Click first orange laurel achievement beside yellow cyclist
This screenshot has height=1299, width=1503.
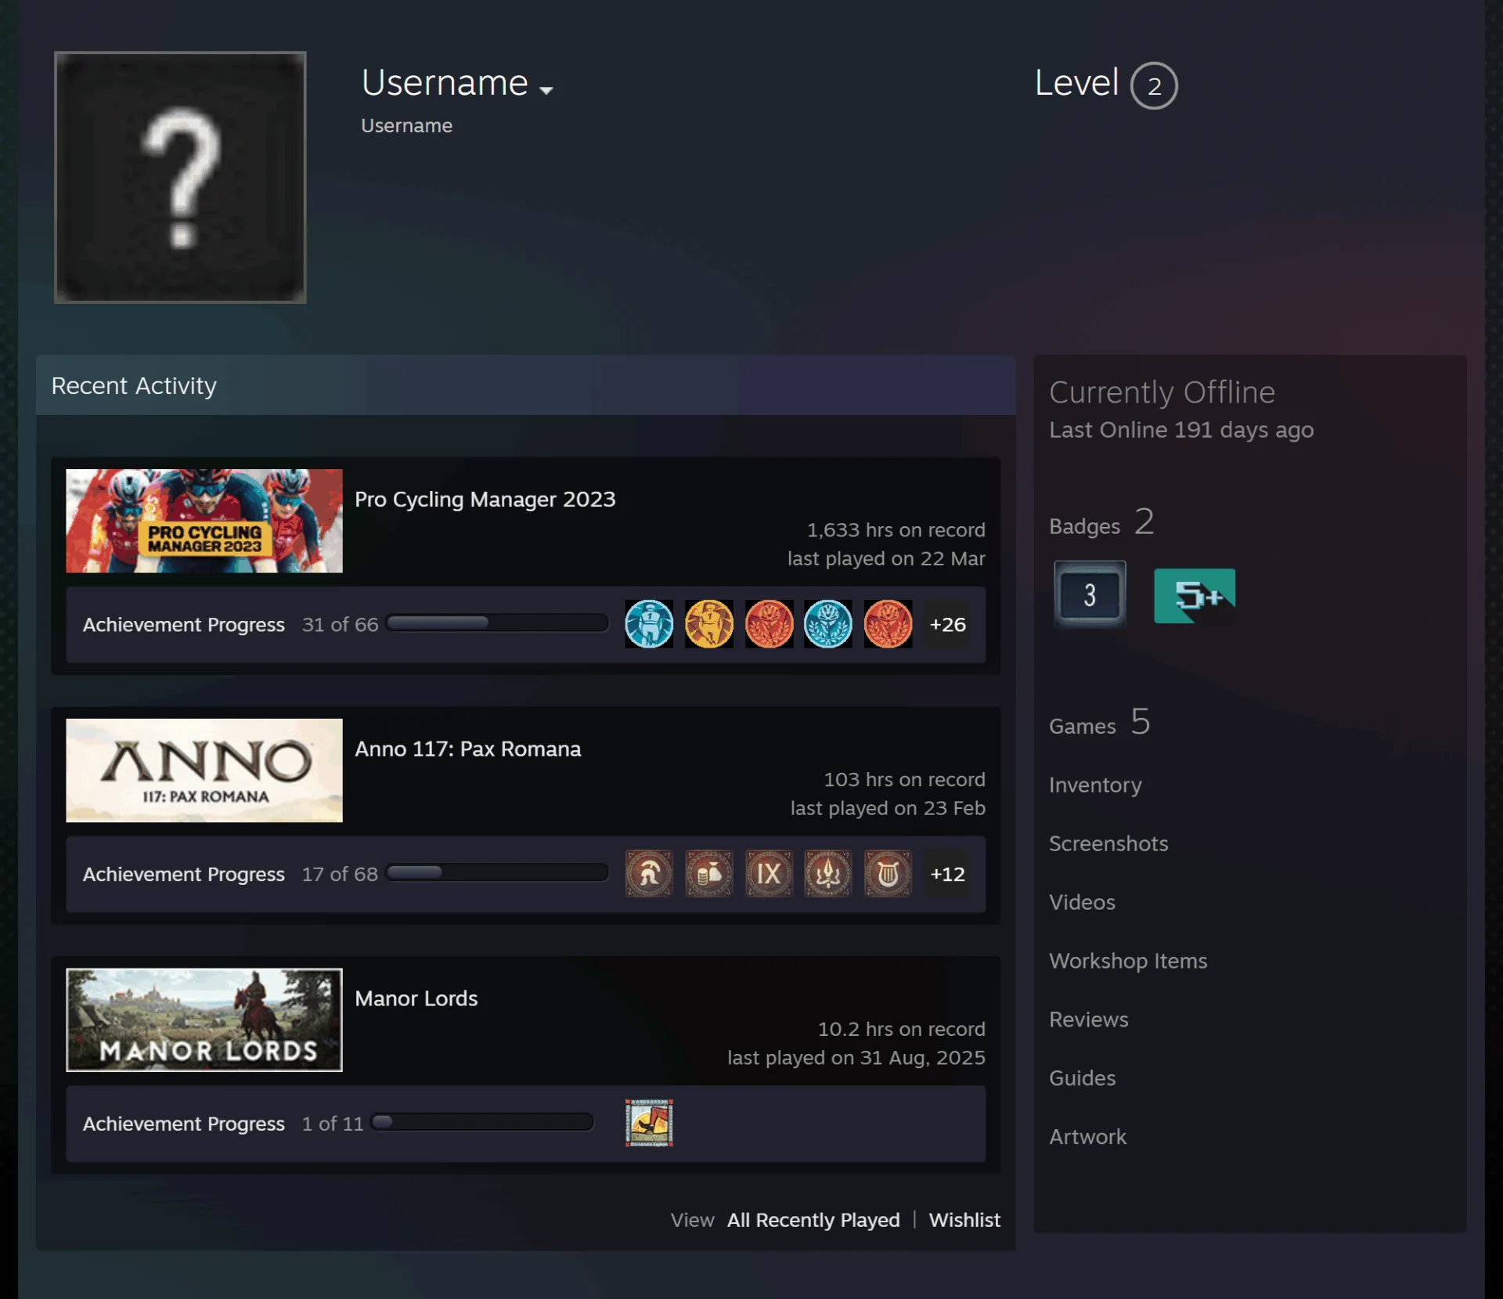769,624
